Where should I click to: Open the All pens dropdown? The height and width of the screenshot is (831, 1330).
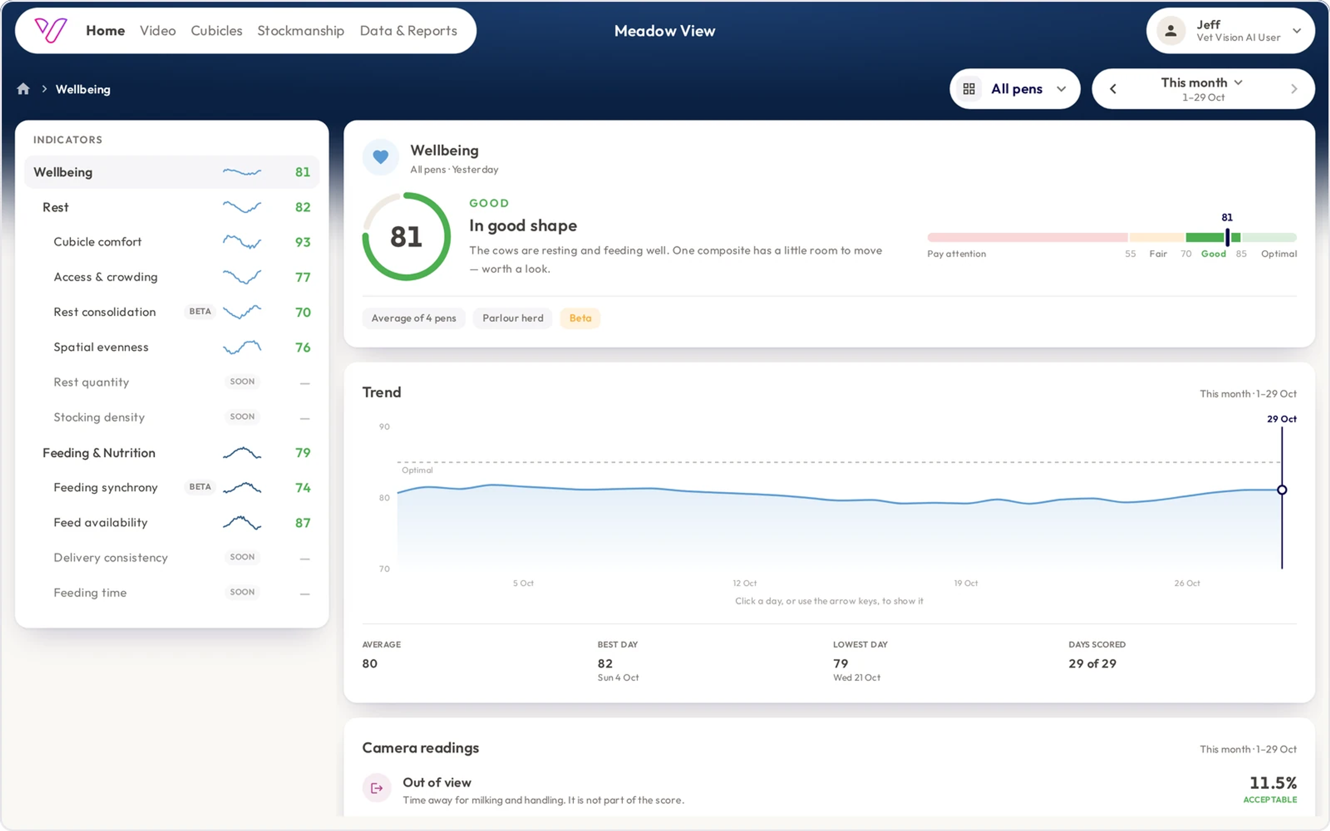tap(1014, 89)
